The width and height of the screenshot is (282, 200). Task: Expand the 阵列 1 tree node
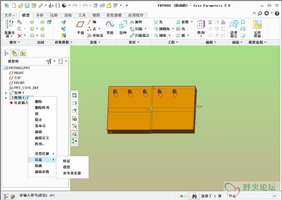[6, 98]
